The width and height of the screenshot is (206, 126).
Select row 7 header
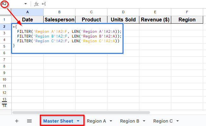click(4, 60)
